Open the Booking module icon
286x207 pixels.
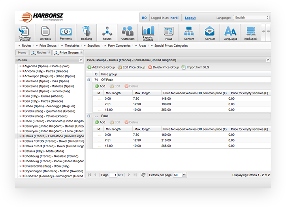click(86, 32)
